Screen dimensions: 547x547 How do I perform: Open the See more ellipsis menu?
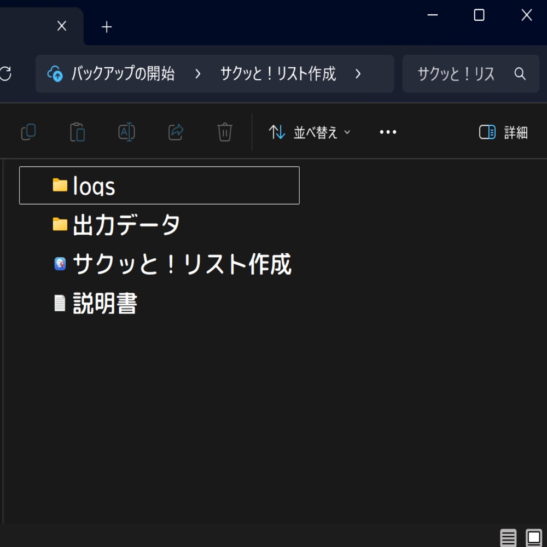pos(387,132)
